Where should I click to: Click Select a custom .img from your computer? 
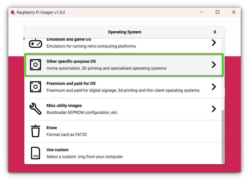[x=85, y=157]
